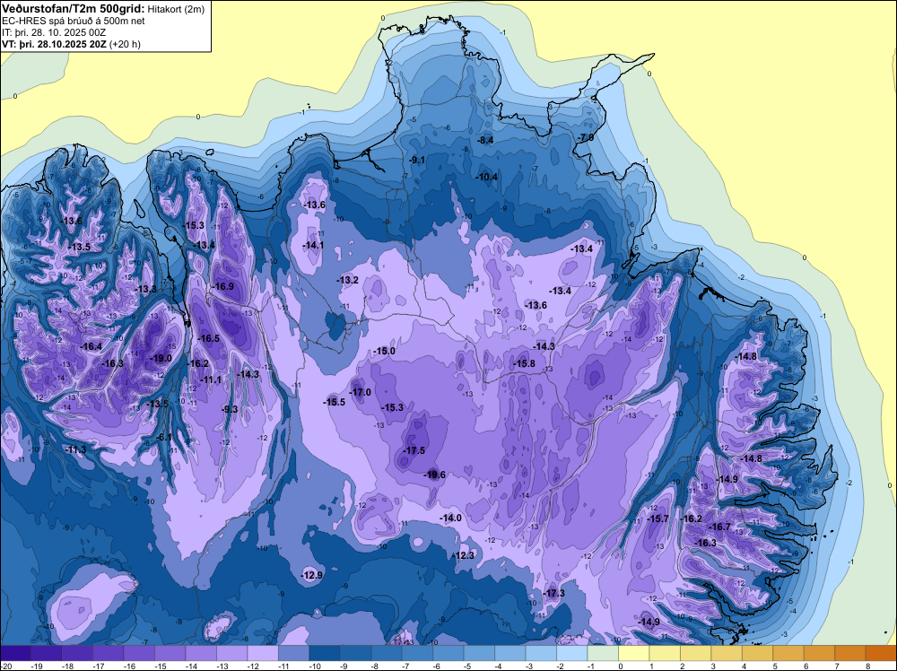The image size is (897, 671).
Task: Select the -7.9 temperature label
Action: 585,137
